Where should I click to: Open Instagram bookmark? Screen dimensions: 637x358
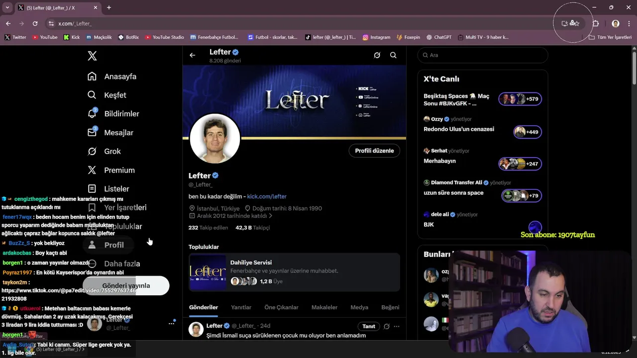[x=376, y=37]
